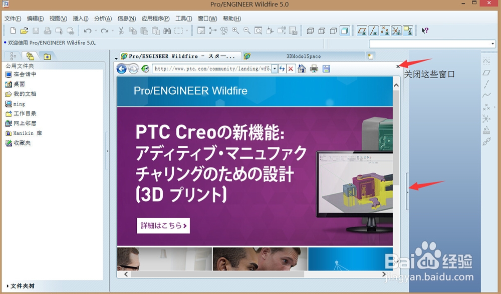Toggle datum axes display
This screenshot has width=501, height=294.
[373, 30]
